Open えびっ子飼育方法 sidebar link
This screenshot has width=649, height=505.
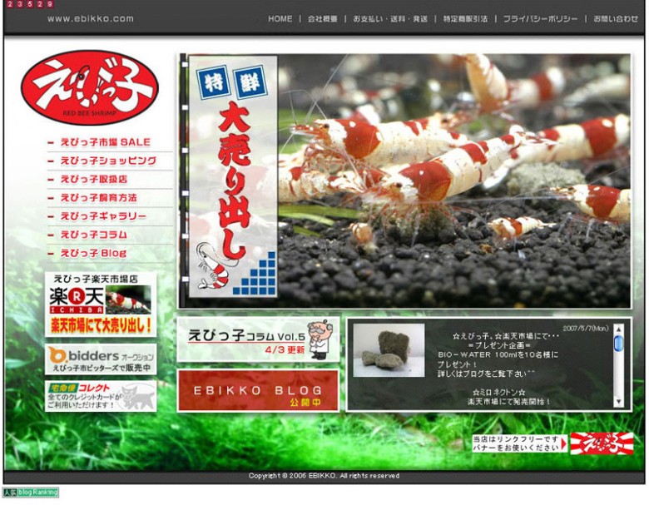point(98,198)
